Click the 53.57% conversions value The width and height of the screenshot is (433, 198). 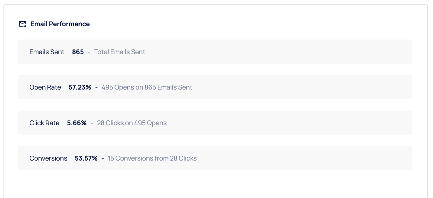click(86, 158)
